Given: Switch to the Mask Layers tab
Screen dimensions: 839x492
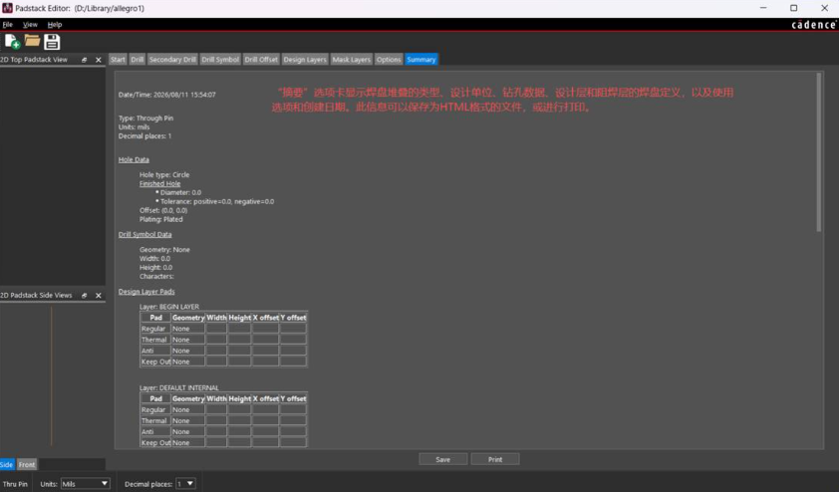Looking at the screenshot, I should point(351,60).
